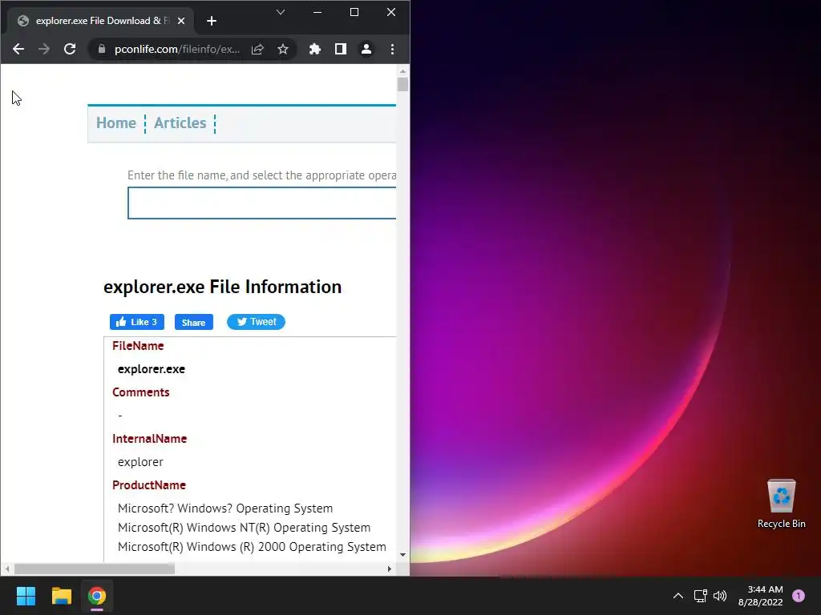Viewport: 821px width, 615px height.
Task: Click the Chrome taskbar icon
Action: click(97, 596)
